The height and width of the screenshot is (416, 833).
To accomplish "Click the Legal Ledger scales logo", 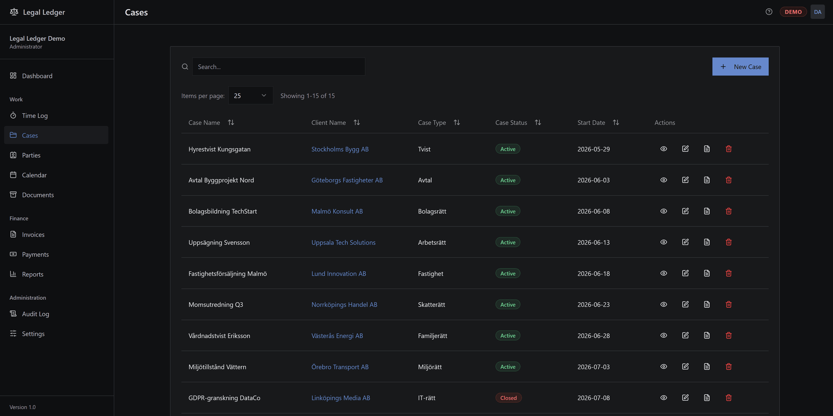I will point(14,12).
